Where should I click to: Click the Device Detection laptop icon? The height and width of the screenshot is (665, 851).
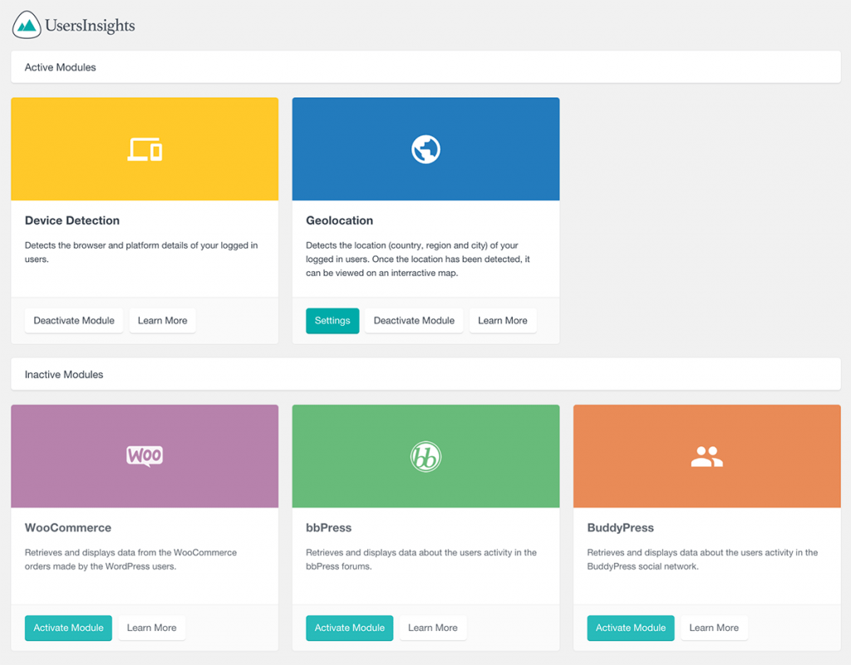(145, 147)
